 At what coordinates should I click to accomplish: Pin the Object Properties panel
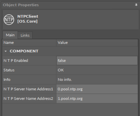tap(136, 5)
